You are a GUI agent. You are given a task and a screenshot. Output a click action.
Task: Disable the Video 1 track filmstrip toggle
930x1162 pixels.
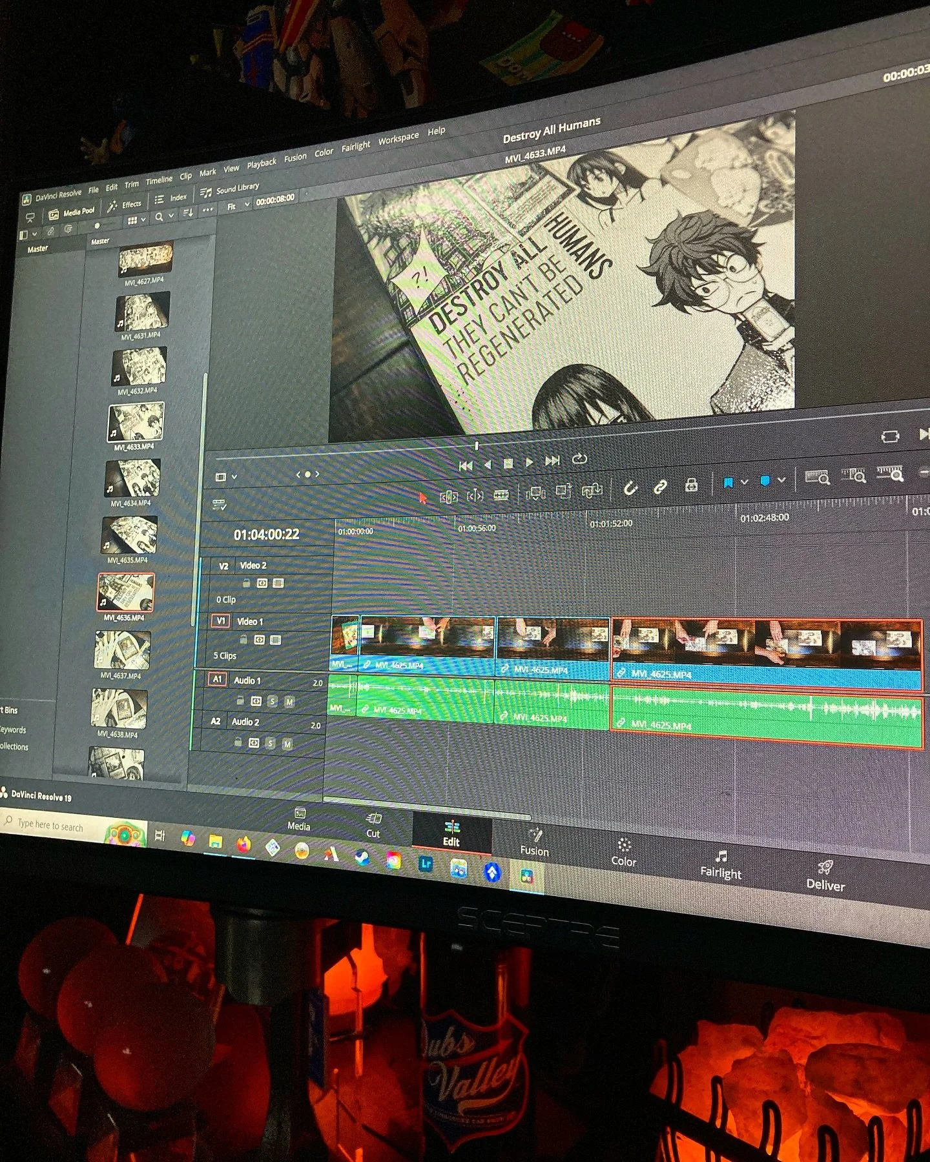click(275, 640)
